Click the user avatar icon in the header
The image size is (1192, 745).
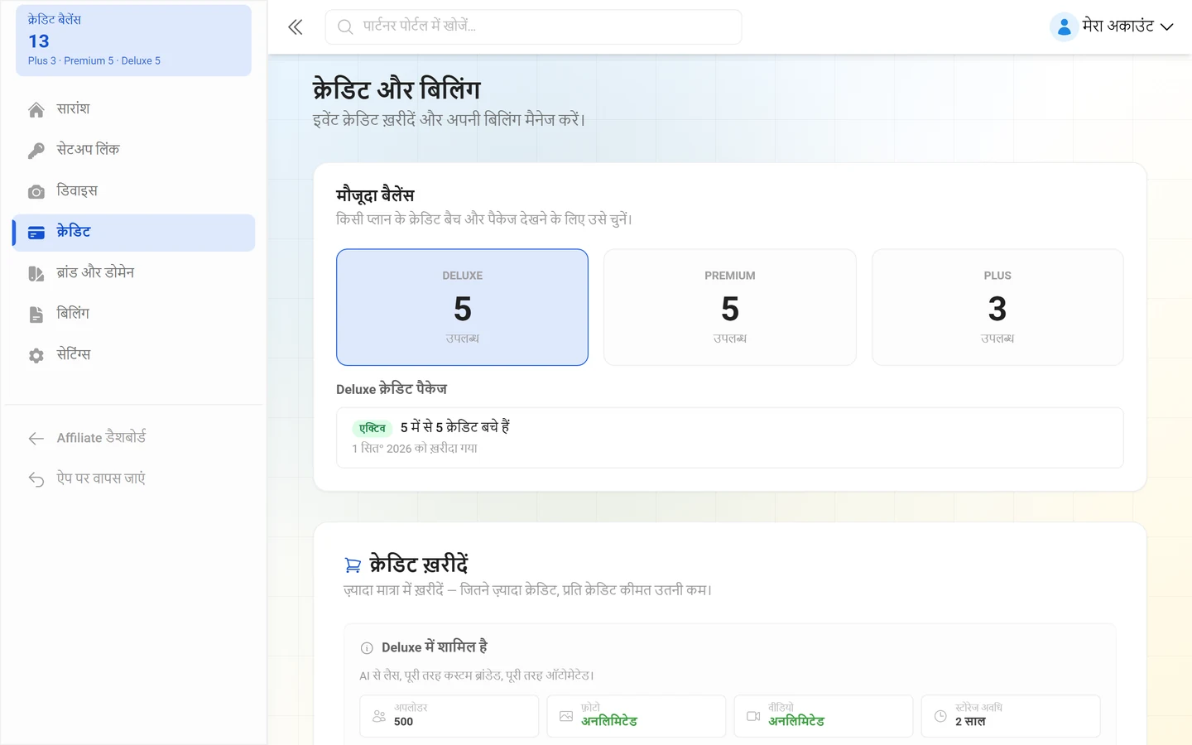[1064, 27]
